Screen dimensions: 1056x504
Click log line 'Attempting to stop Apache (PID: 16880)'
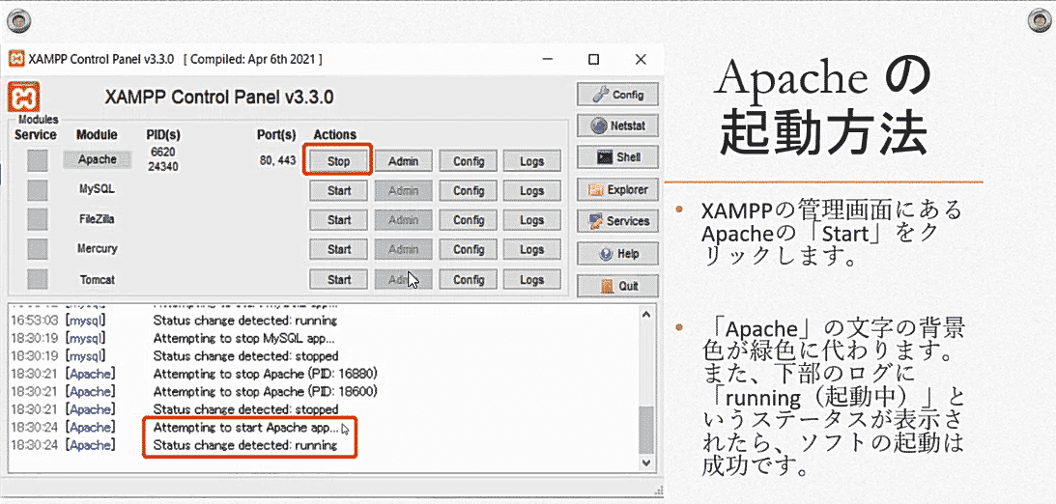[x=266, y=374]
